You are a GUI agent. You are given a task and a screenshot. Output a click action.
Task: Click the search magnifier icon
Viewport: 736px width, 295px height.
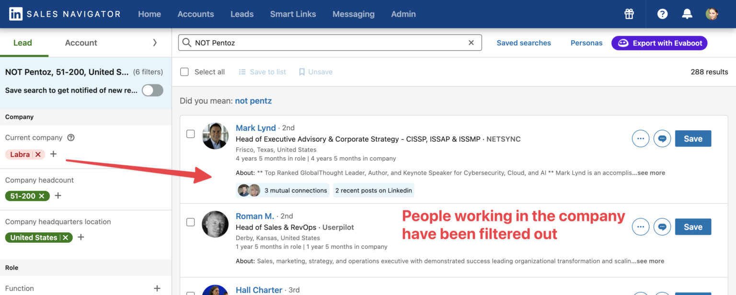pos(187,43)
